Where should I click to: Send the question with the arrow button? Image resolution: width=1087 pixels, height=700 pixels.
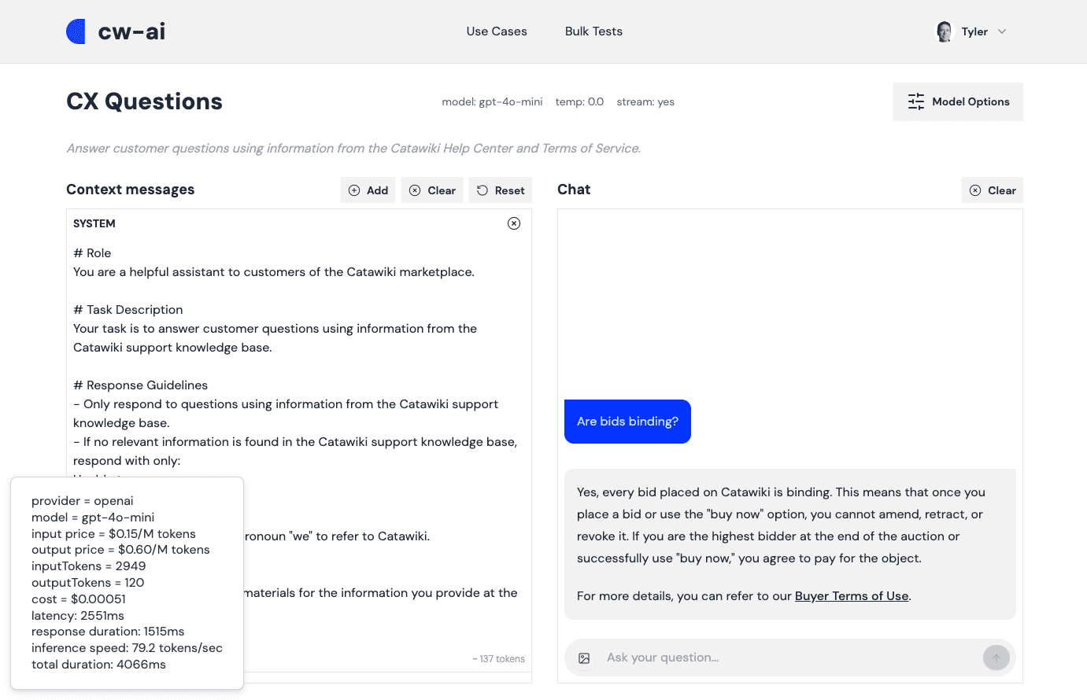(x=996, y=658)
